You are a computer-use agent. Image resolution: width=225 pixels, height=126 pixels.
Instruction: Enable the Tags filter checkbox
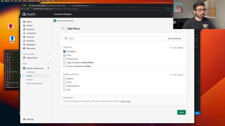click(x=64, y=63)
